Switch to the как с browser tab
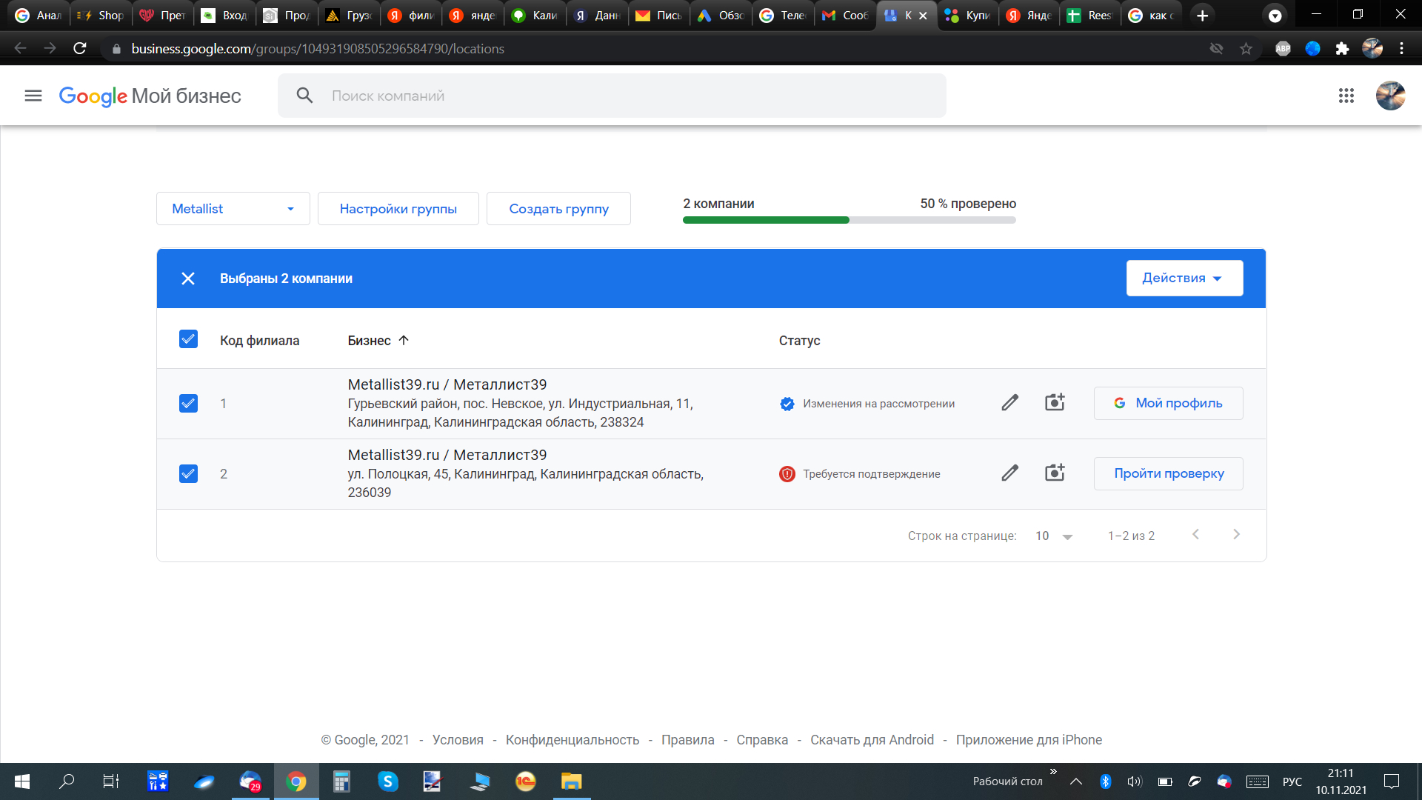Image resolution: width=1422 pixels, height=800 pixels. pos(1152,16)
